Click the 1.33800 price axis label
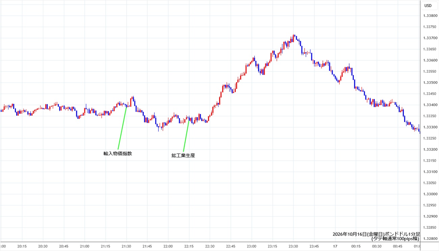The image size is (439, 251). click(430, 16)
